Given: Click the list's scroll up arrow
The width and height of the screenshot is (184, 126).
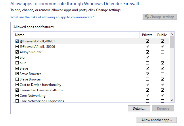Looking at the screenshot, I should pos(172,35).
